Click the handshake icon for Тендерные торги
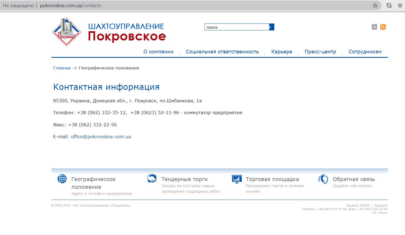The width and height of the screenshot is (405, 235). coord(152,179)
